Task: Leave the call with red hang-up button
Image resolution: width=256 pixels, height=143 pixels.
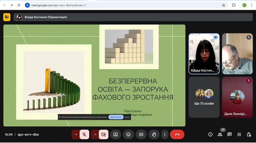Action: click(177, 134)
